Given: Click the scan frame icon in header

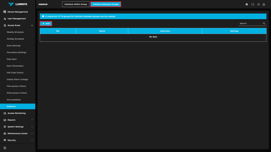Looking at the screenshot, I should pyautogui.click(x=253, y=4).
